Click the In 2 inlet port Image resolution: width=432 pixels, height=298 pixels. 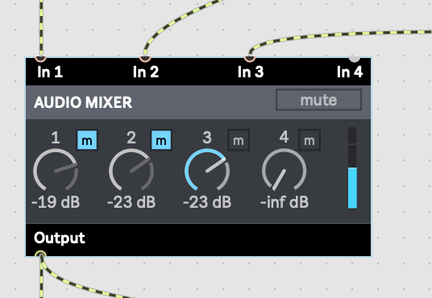145,58
